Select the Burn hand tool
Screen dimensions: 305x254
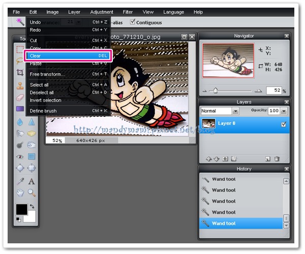tap(32, 145)
